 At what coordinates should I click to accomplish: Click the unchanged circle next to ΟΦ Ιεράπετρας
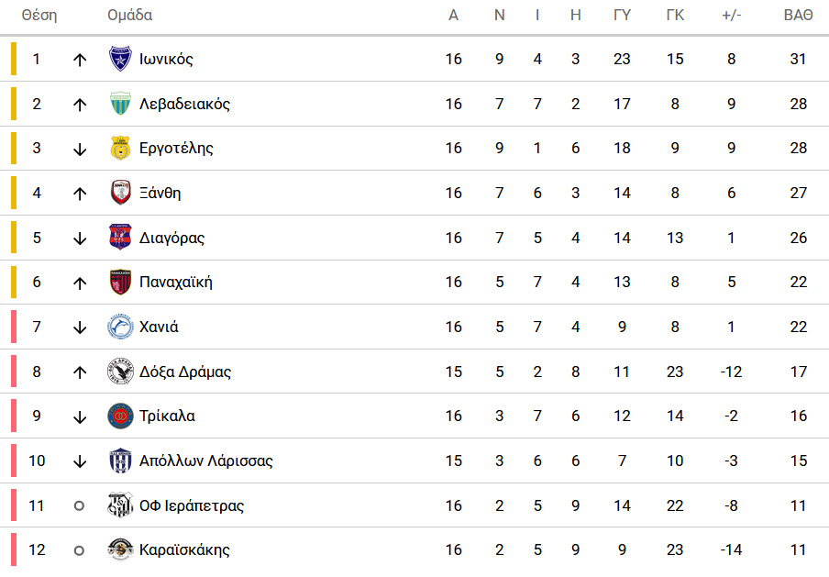tap(79, 506)
